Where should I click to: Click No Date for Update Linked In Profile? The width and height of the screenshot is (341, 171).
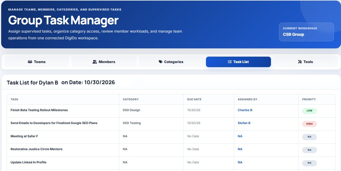point(193,162)
